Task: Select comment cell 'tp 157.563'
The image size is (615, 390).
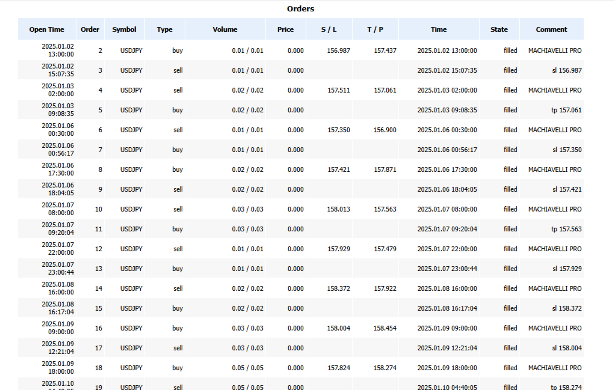Action: [x=566, y=229]
